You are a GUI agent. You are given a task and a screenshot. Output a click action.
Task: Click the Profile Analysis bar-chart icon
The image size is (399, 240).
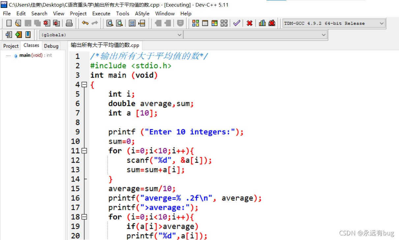point(262,23)
